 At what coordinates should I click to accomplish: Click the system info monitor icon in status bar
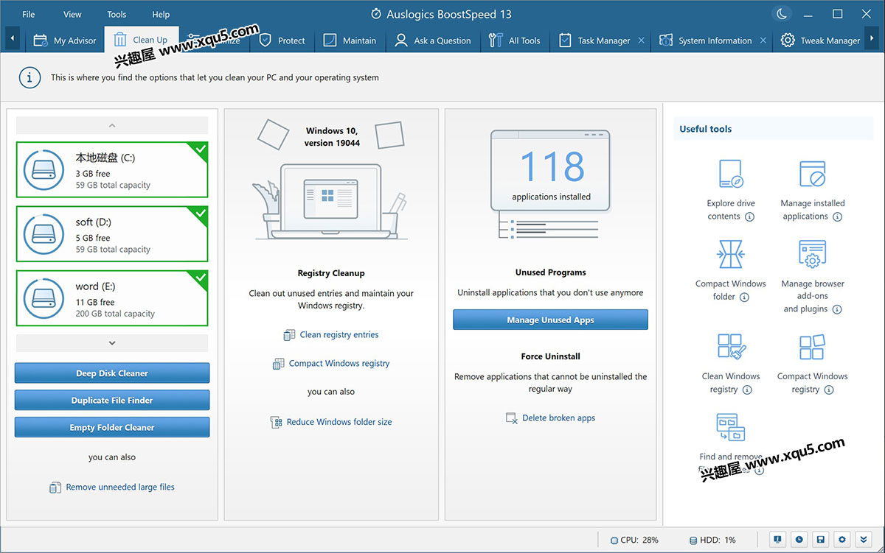tap(777, 540)
